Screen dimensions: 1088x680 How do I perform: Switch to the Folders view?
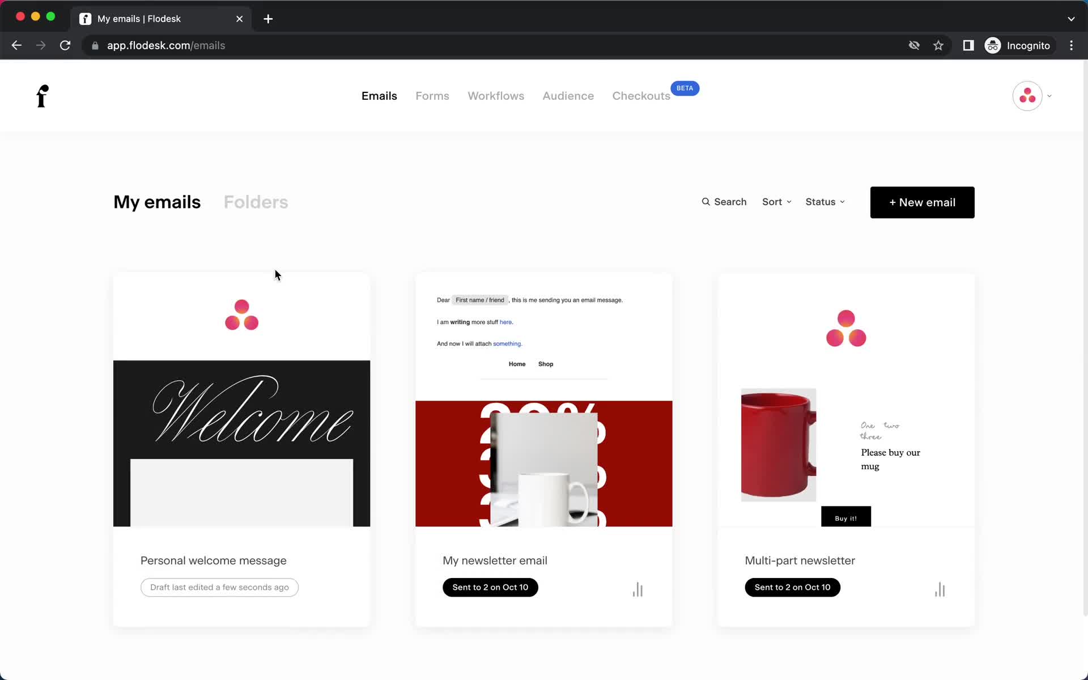point(256,201)
